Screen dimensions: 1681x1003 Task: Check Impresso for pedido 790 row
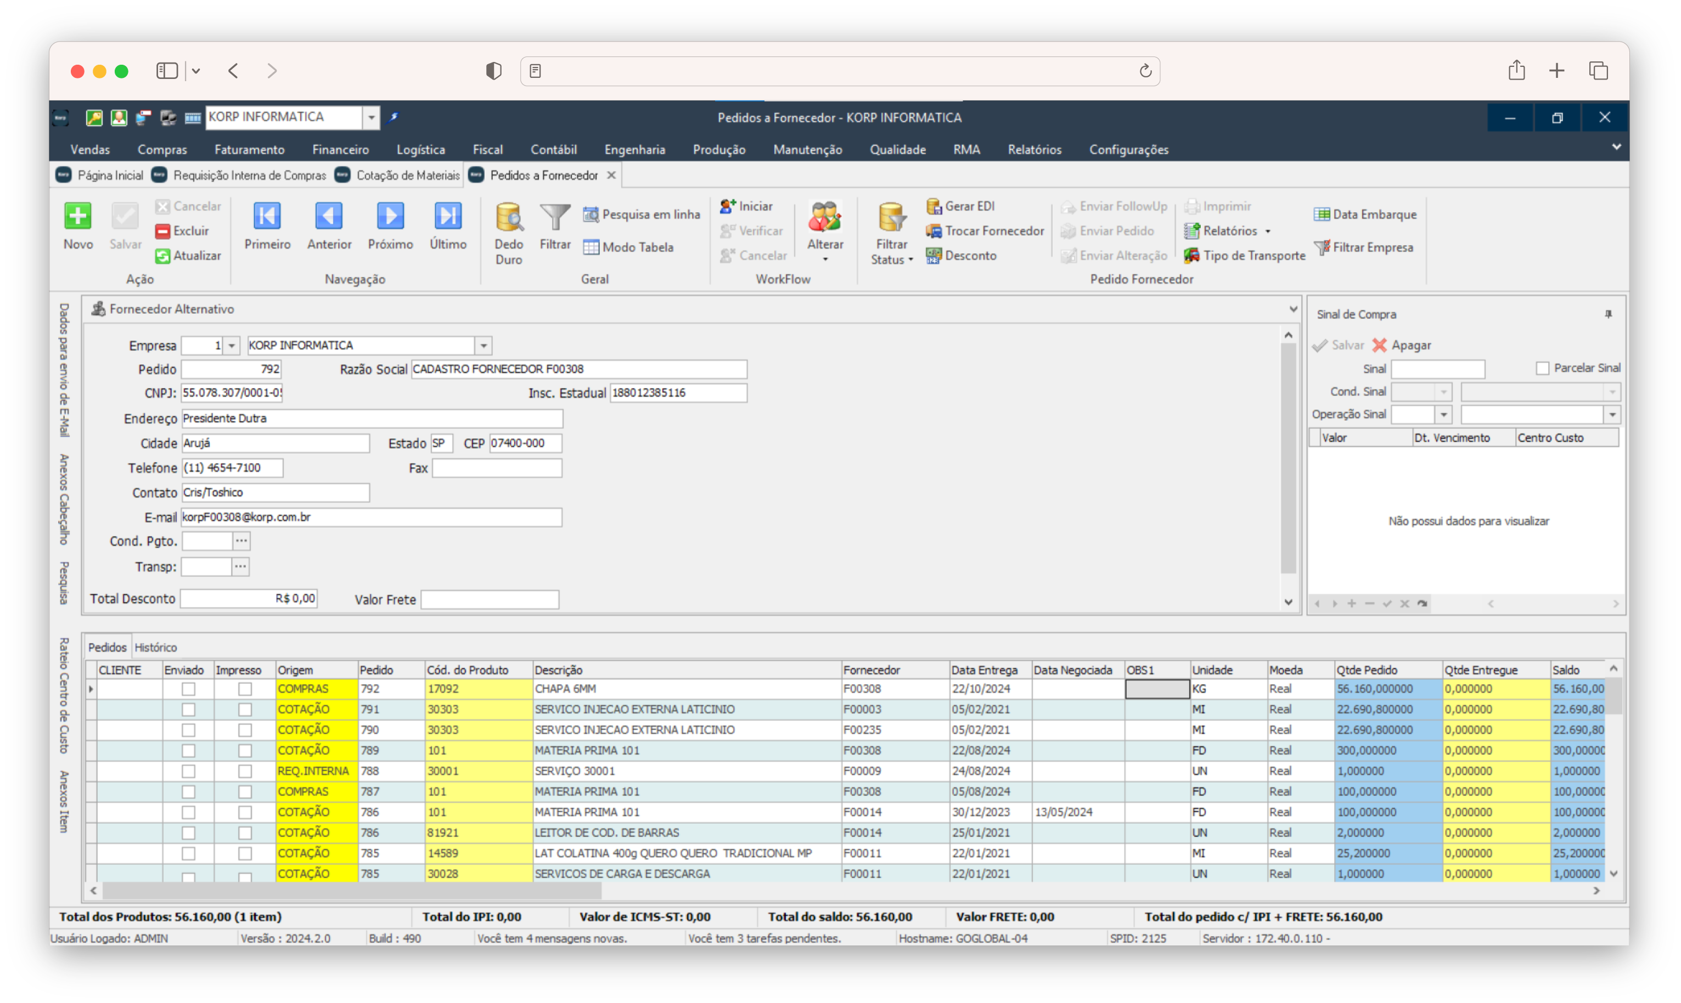click(x=245, y=730)
